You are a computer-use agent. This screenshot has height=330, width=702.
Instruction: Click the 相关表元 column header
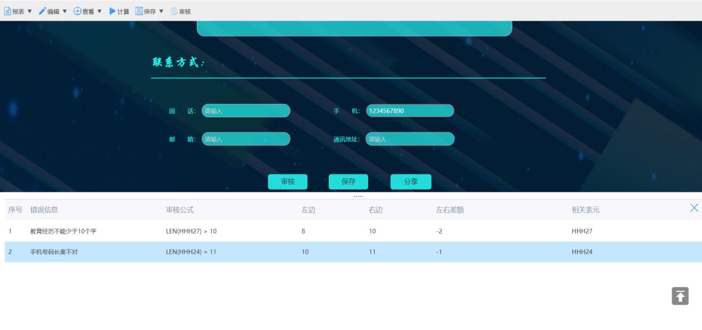pos(586,210)
